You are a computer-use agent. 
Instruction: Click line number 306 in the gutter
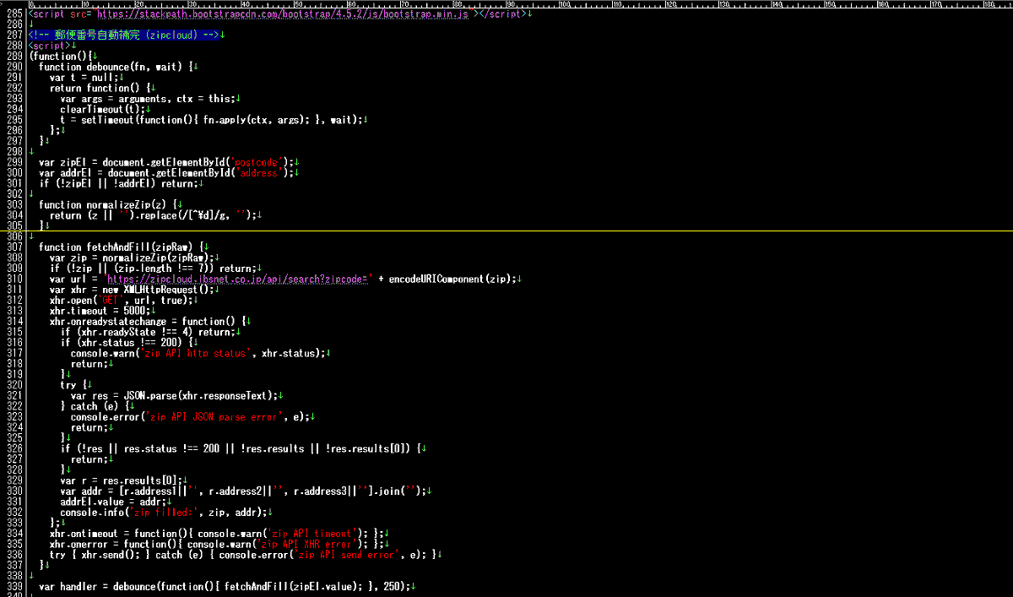(13, 236)
